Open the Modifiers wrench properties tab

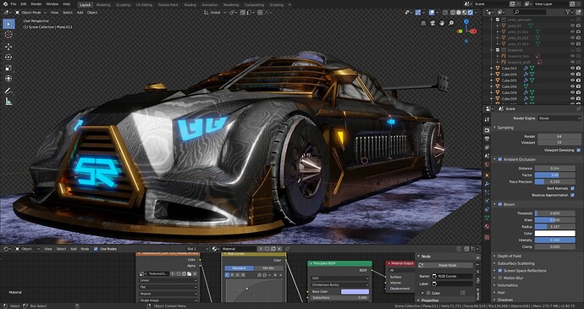coord(487,184)
